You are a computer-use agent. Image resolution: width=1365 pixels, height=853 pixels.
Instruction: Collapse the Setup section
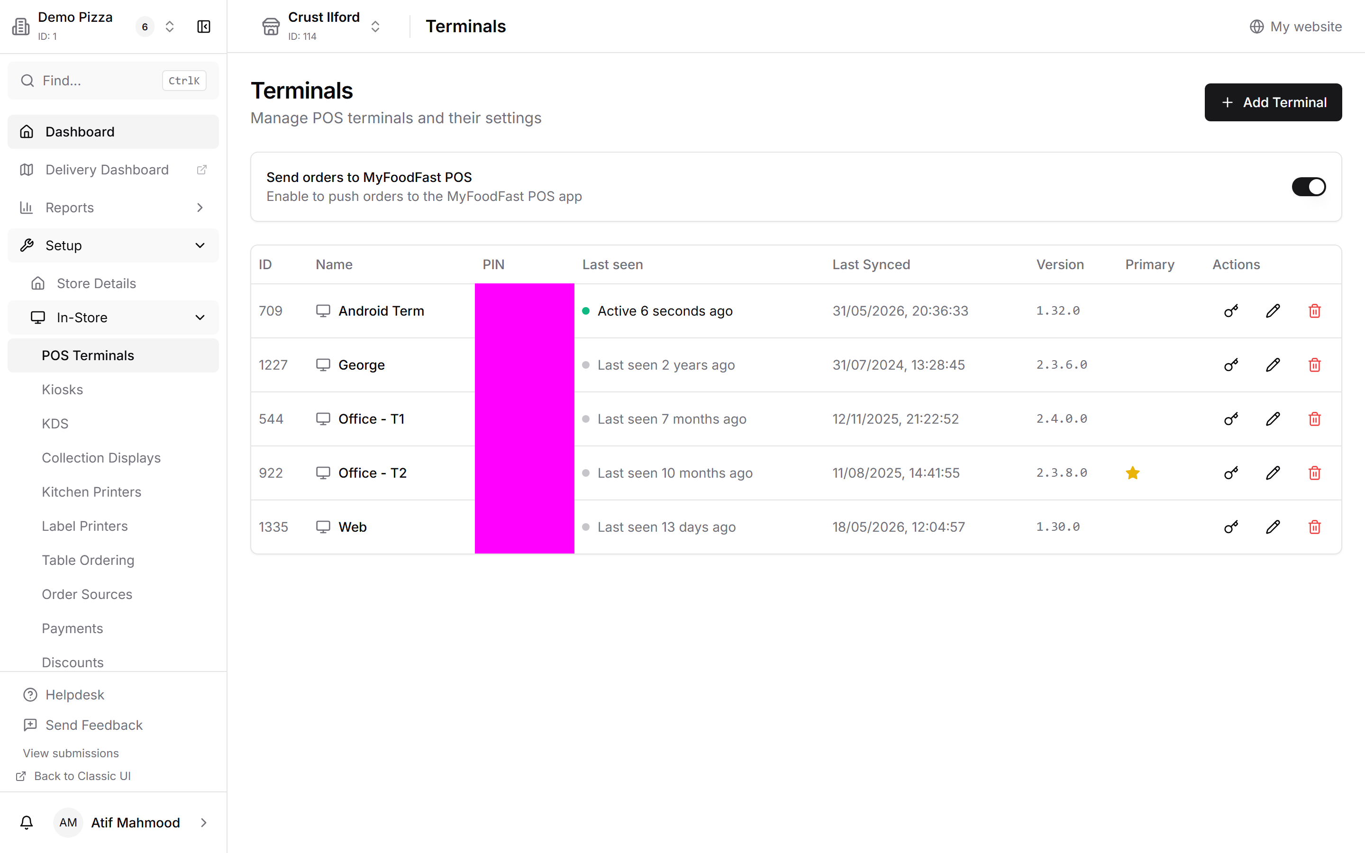113,245
